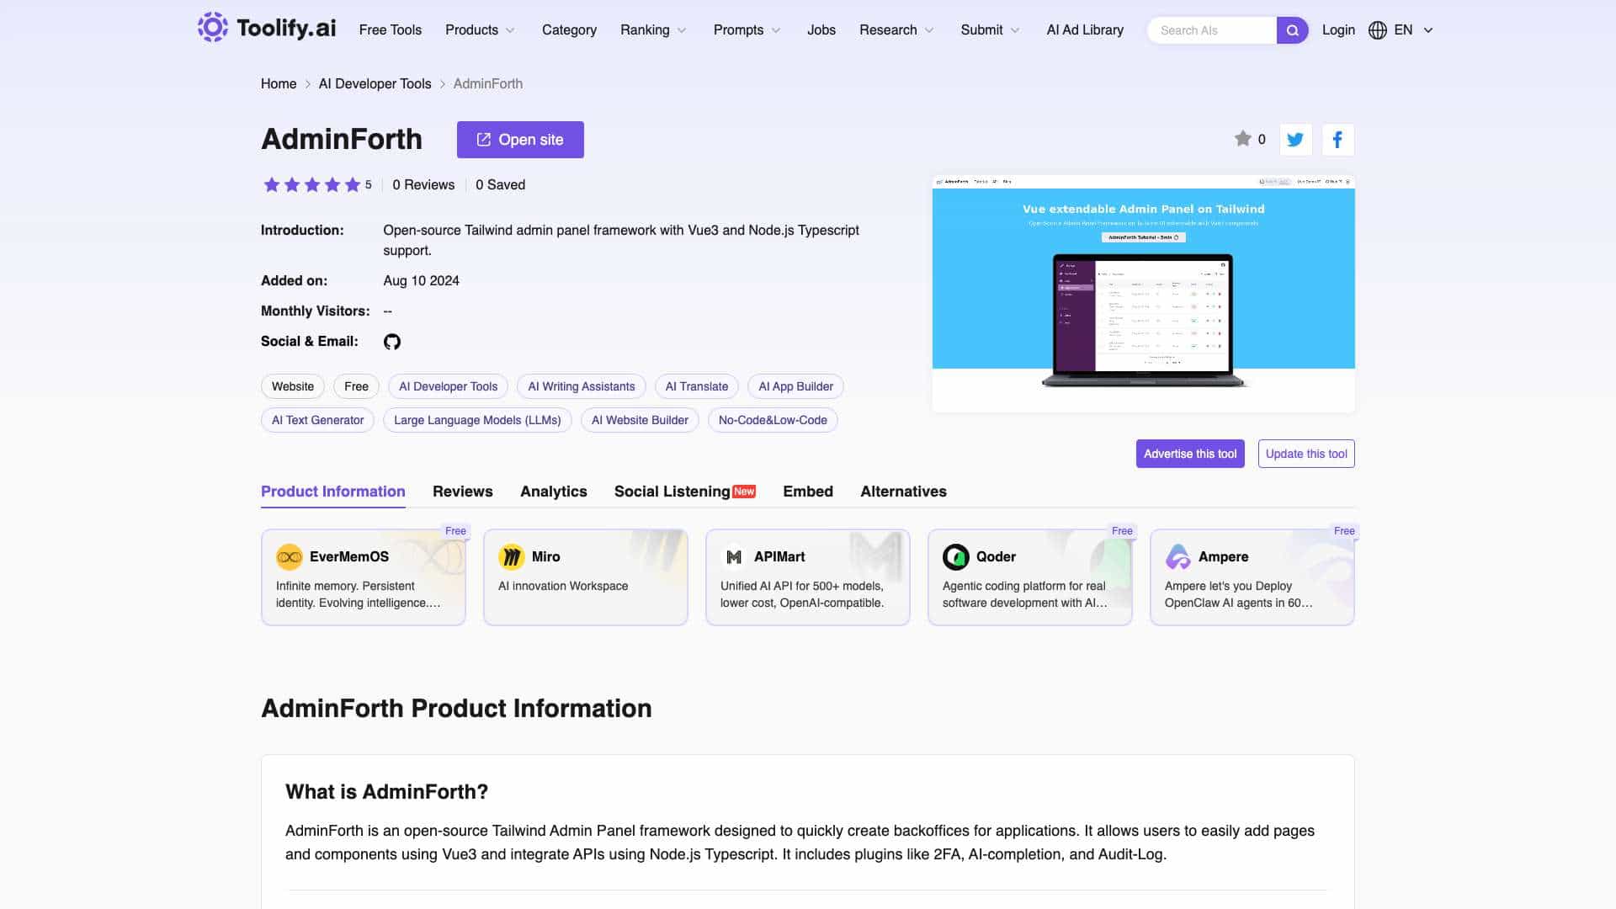
Task: Share AdminForth on Twitter
Action: [x=1295, y=140]
